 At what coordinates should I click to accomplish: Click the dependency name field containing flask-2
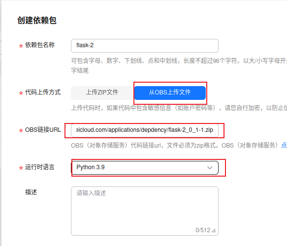click(145, 46)
